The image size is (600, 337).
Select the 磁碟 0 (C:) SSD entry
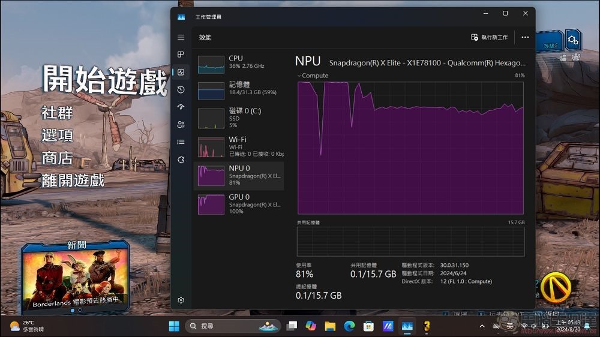pyautogui.click(x=239, y=118)
